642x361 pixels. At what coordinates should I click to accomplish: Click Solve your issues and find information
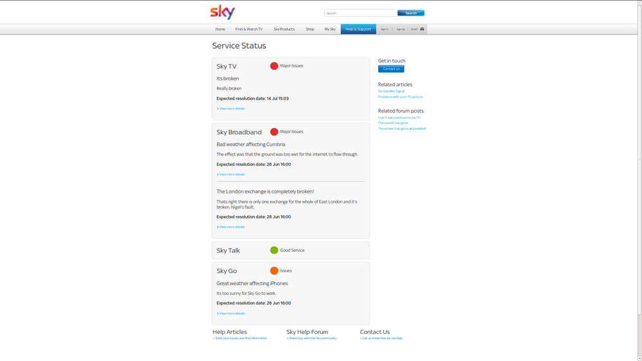point(240,339)
